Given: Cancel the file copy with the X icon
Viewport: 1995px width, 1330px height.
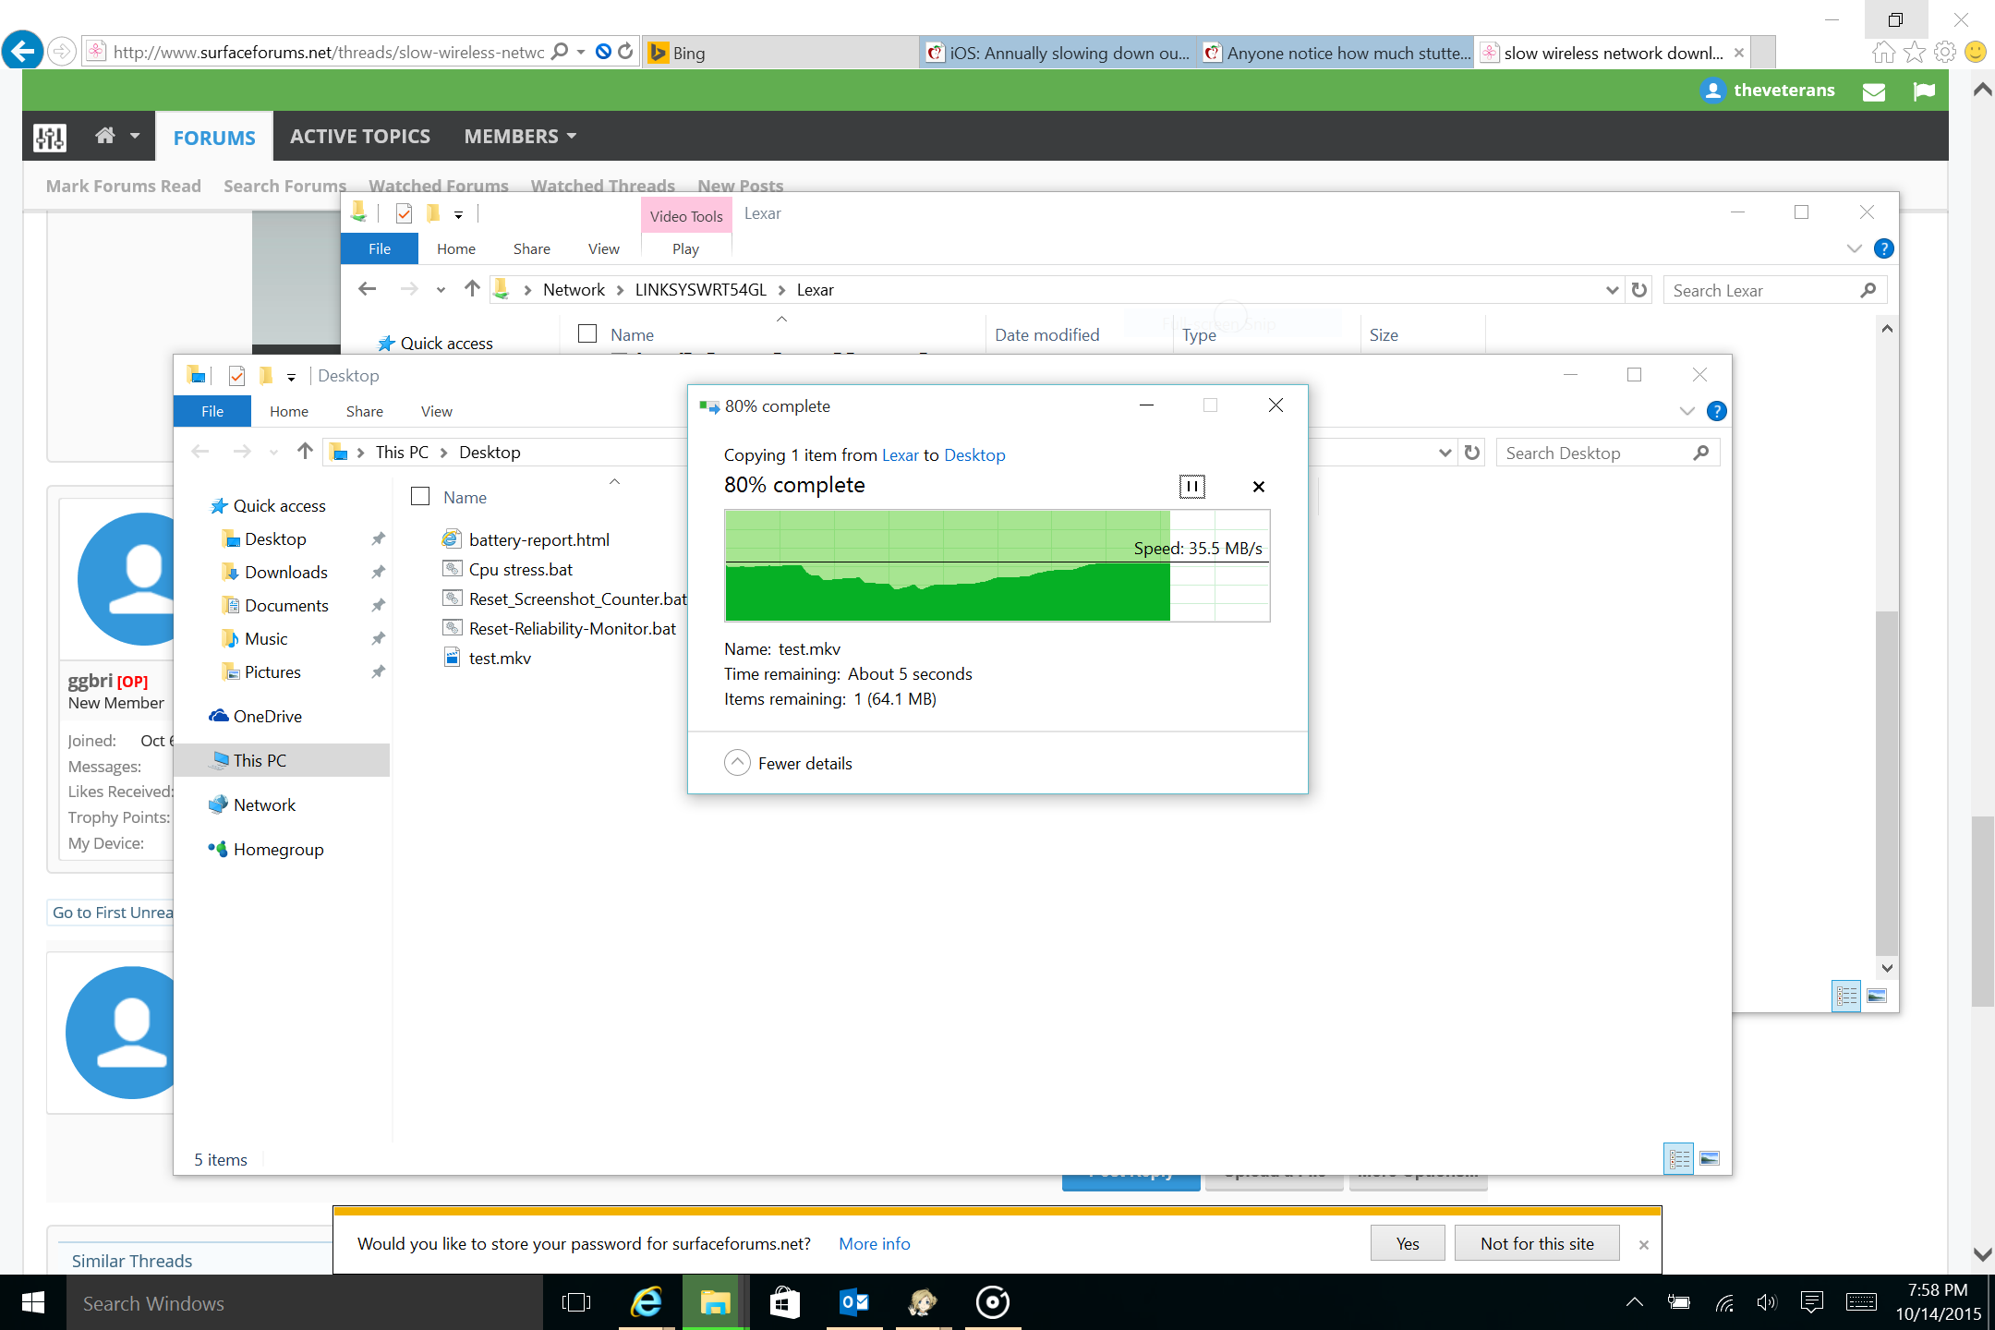Looking at the screenshot, I should (1258, 487).
